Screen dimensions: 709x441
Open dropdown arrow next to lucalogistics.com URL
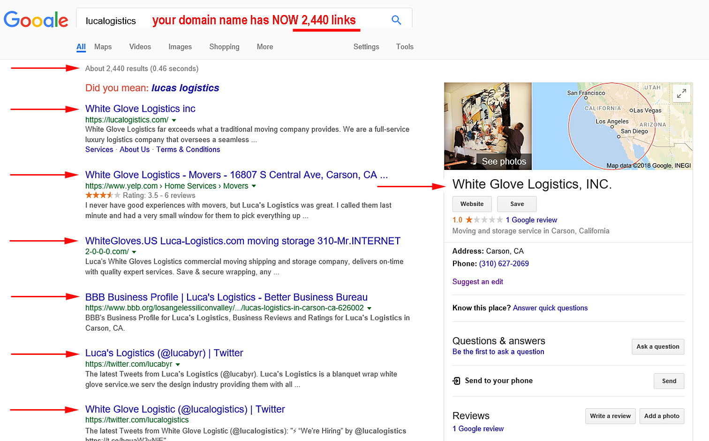click(174, 120)
